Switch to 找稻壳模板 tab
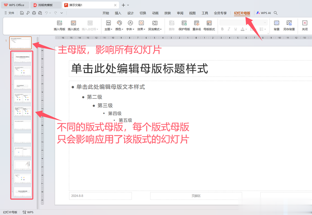This screenshot has width=312, height=215. (46, 5)
